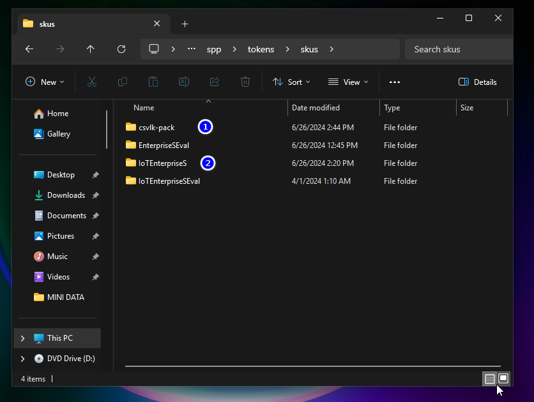Unpin Pictures using its pin icon
Image resolution: width=534 pixels, height=402 pixels.
click(96, 236)
